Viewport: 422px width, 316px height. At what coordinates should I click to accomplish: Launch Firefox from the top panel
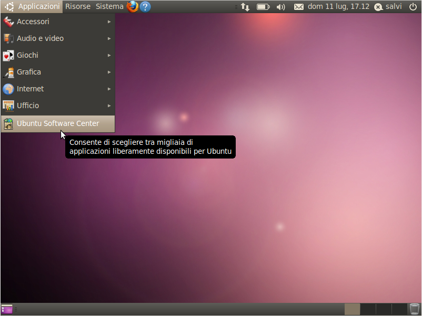point(133,7)
